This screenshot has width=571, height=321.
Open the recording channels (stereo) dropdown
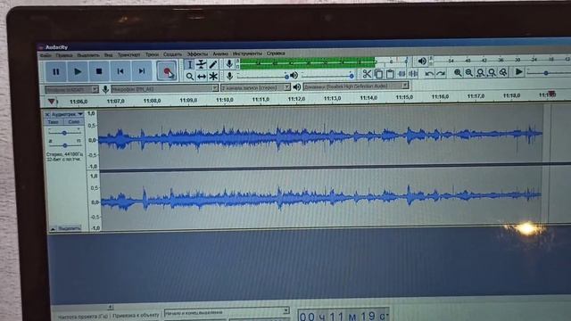click(x=255, y=87)
